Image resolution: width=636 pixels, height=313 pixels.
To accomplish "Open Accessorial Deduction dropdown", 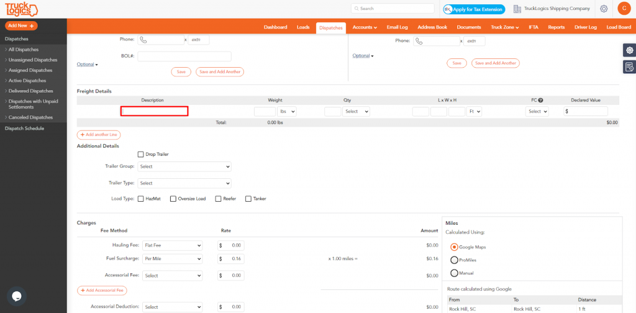I will click(x=172, y=307).
